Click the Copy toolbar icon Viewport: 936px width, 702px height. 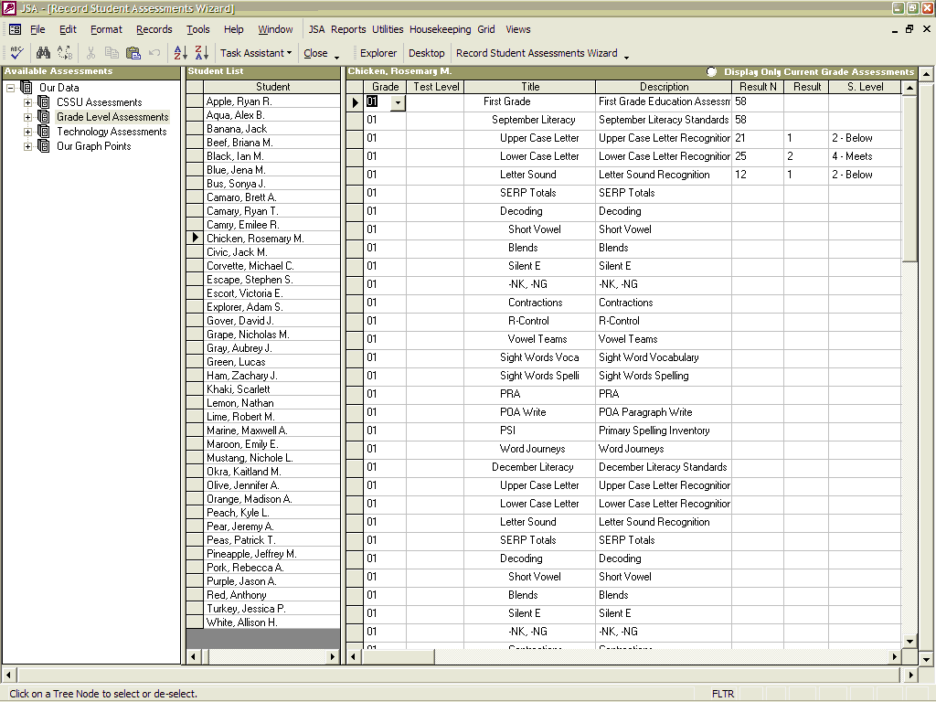tap(112, 53)
